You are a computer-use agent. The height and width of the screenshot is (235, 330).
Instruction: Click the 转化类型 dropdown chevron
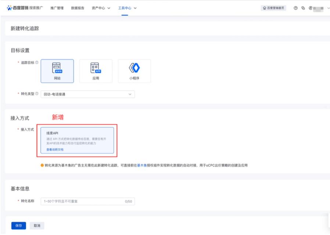tap(130, 94)
